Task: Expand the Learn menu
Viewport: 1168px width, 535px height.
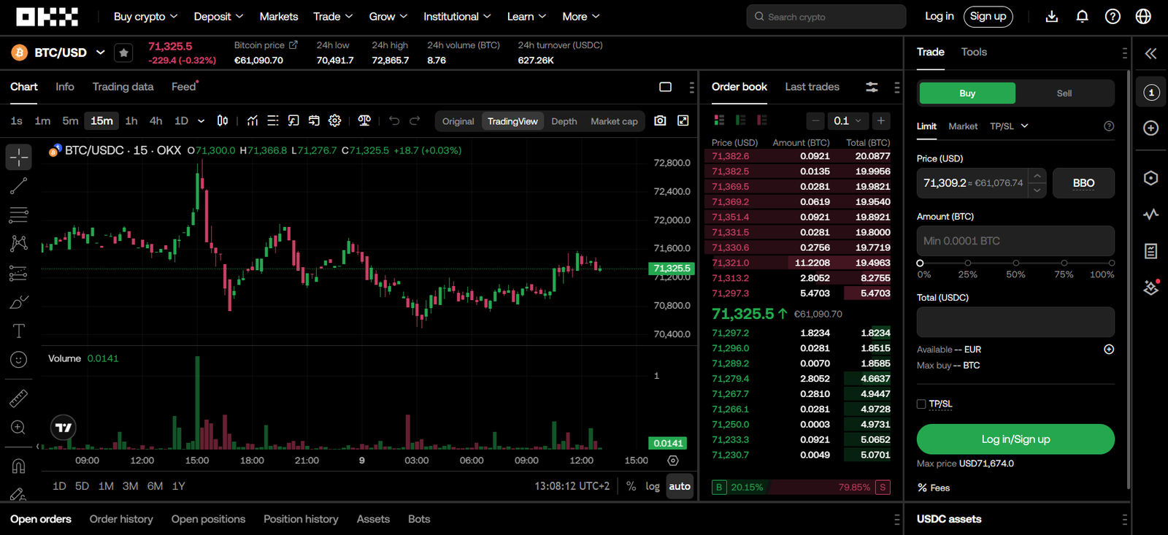Action: tap(526, 16)
